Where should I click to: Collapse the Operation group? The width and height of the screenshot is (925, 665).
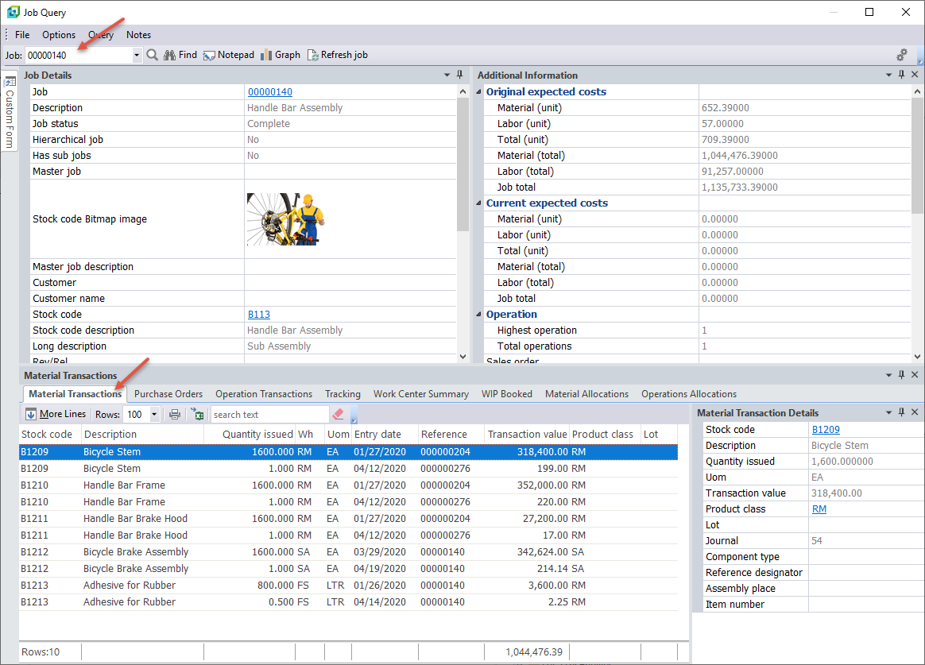[478, 314]
